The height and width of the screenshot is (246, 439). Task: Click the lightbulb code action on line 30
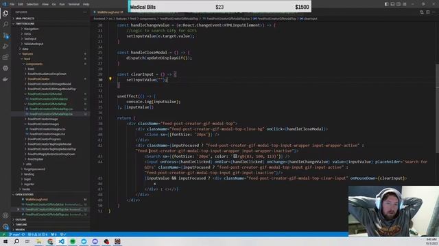tap(110, 79)
